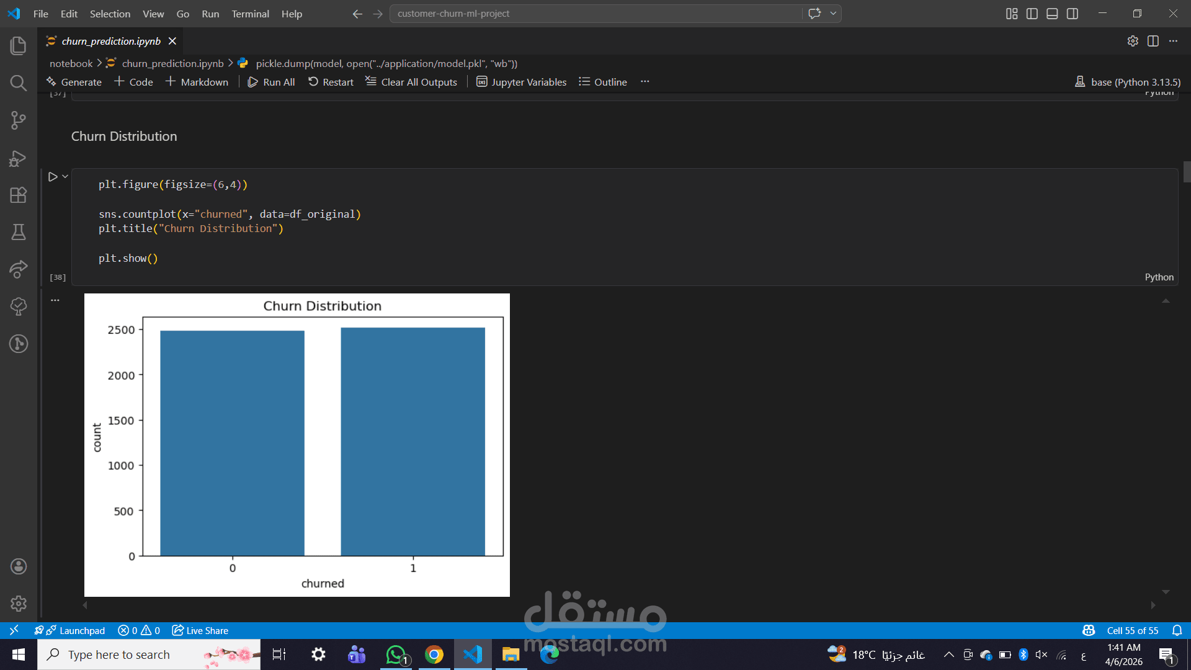
Task: Open the Testing flask view
Action: point(19,232)
